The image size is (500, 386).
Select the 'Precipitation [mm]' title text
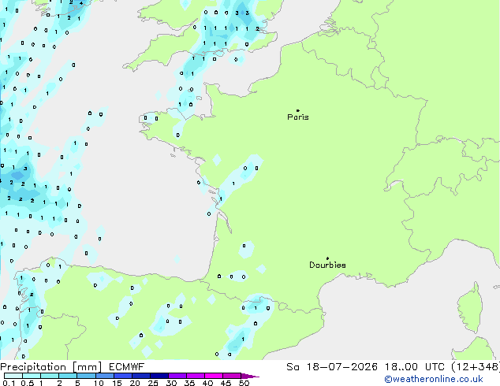click(51, 367)
